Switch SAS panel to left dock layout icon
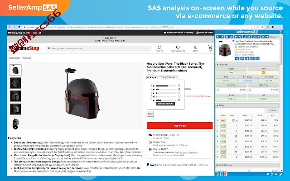 coord(222,174)
